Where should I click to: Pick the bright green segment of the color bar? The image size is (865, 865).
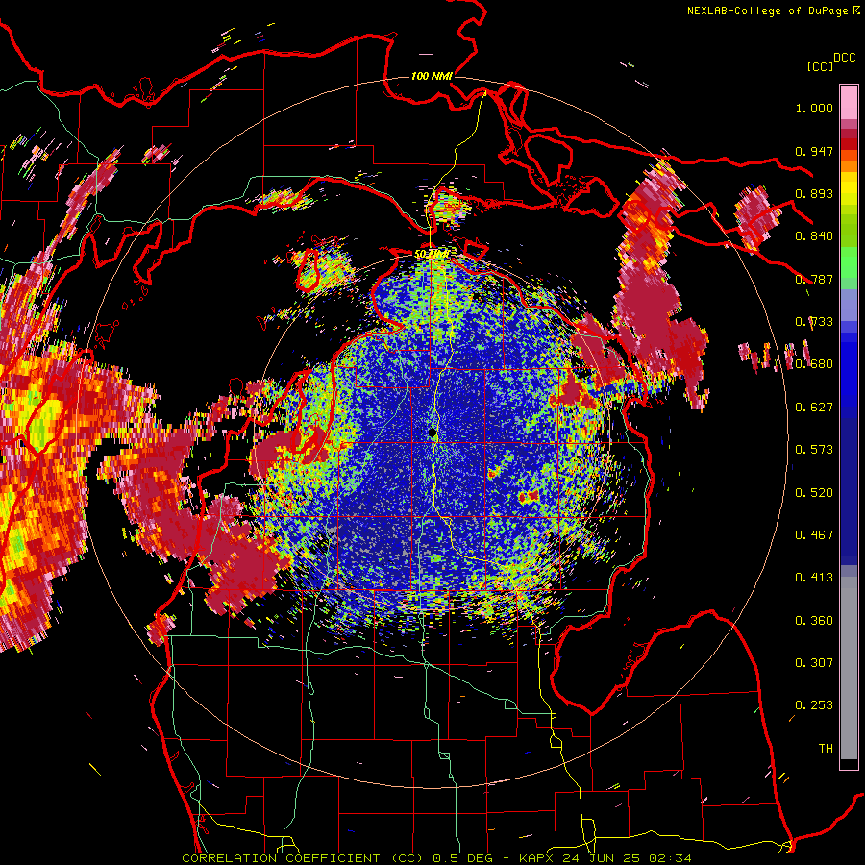(x=849, y=262)
